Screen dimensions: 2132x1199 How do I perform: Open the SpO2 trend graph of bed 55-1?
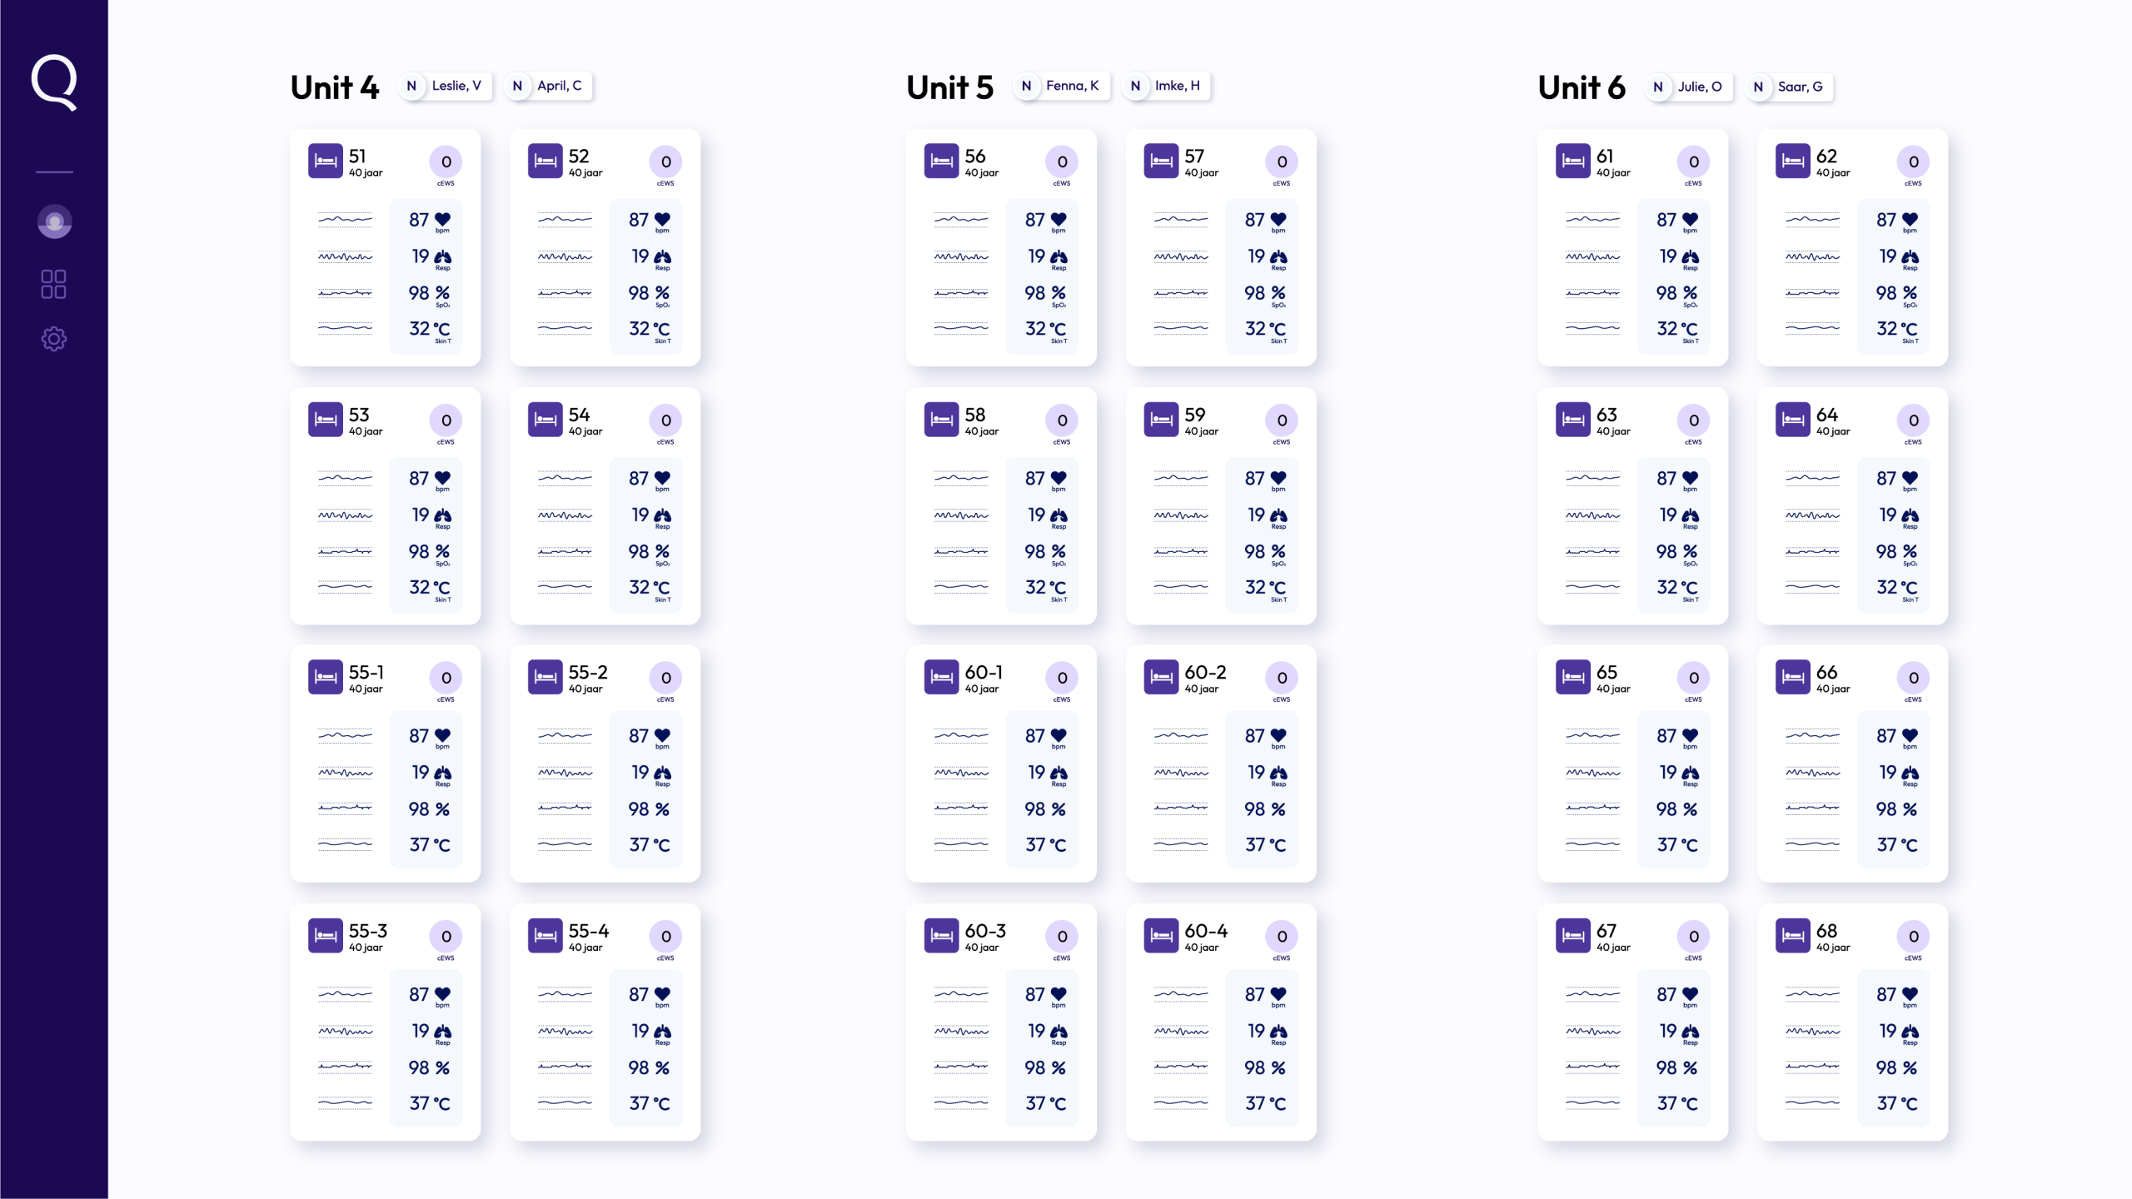[345, 808]
